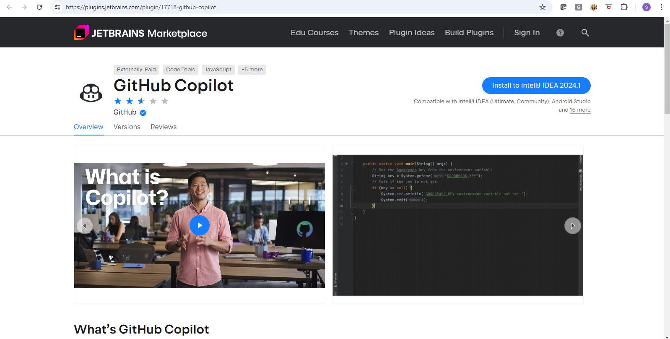Click the star rating row
The image size is (670, 339).
pyautogui.click(x=141, y=101)
